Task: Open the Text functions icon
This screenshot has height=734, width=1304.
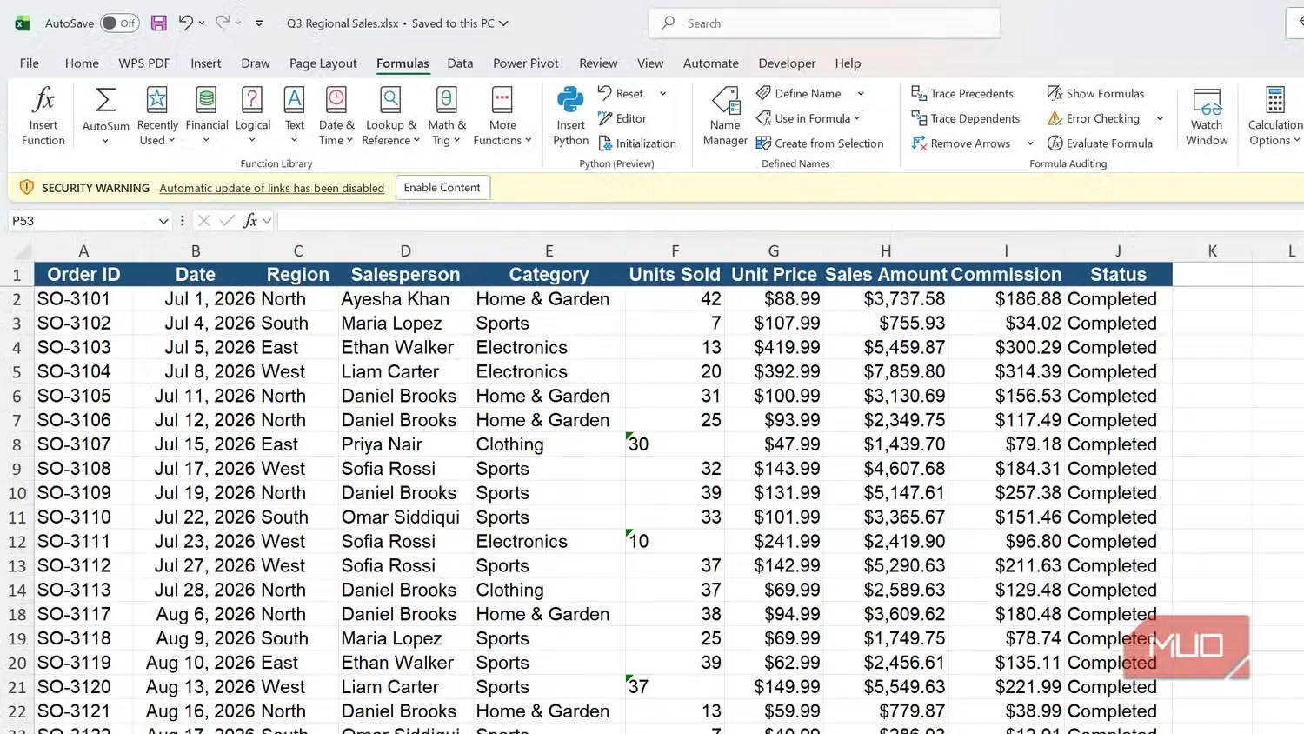Action: point(295,99)
